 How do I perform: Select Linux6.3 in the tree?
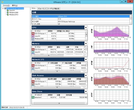pyautogui.click(x=12, y=10)
